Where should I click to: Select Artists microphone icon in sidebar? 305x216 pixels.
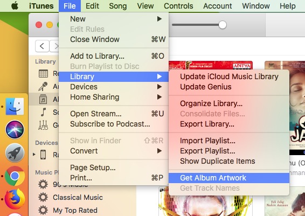pos(43,87)
